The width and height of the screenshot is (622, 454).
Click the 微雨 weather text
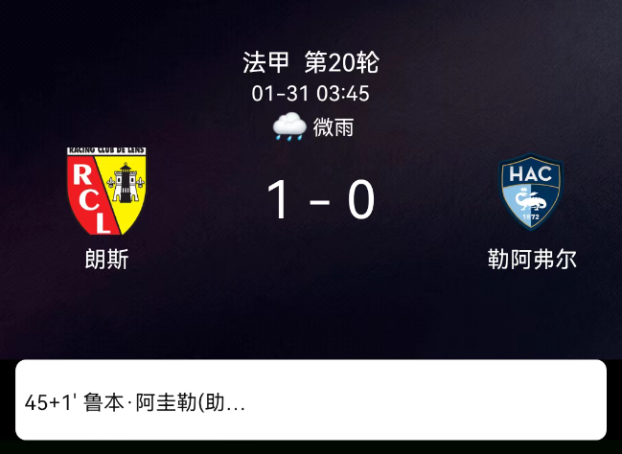(x=334, y=127)
